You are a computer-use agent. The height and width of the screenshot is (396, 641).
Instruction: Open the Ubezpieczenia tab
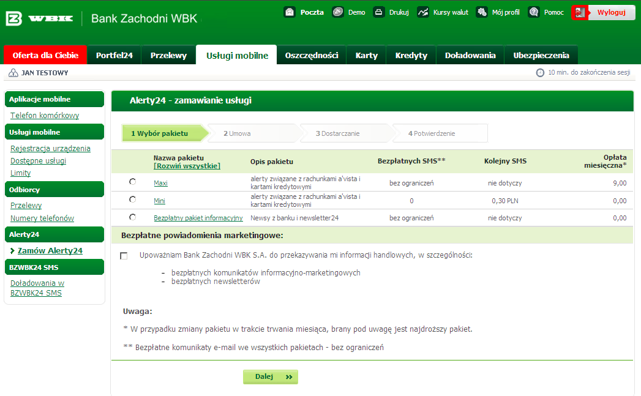point(541,55)
